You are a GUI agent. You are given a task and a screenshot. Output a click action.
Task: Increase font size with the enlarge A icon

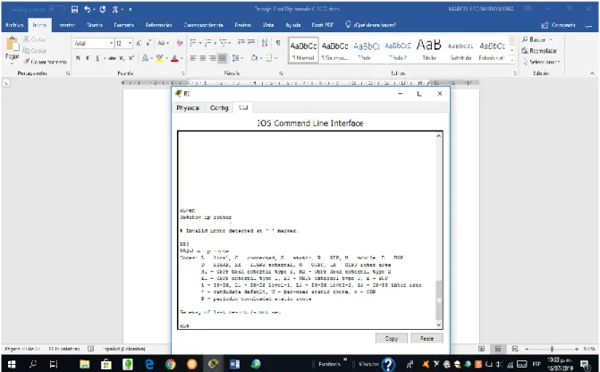[x=139, y=43]
